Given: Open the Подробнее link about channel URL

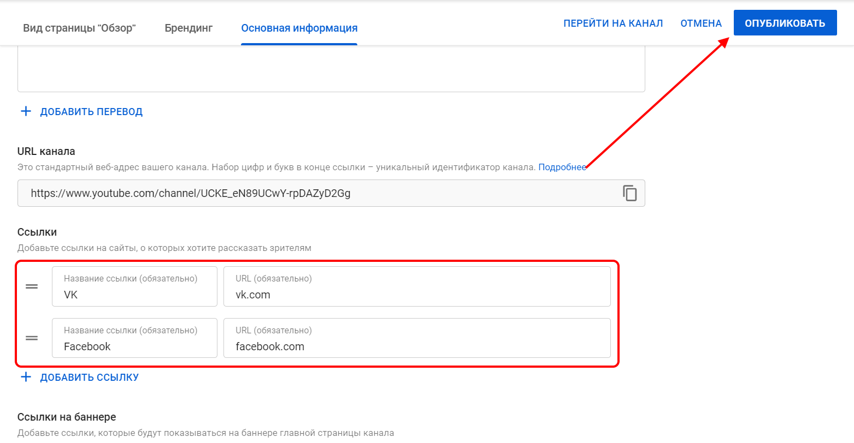Looking at the screenshot, I should (562, 167).
